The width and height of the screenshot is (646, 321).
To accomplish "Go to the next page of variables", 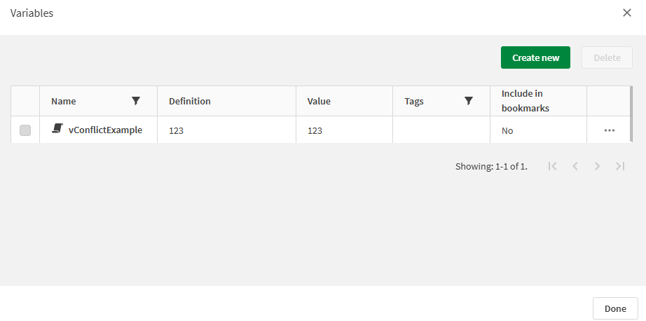I will pyautogui.click(x=598, y=166).
